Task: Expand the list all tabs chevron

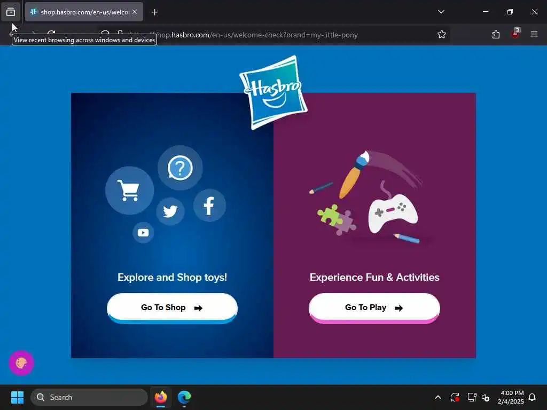Action: coord(441,12)
